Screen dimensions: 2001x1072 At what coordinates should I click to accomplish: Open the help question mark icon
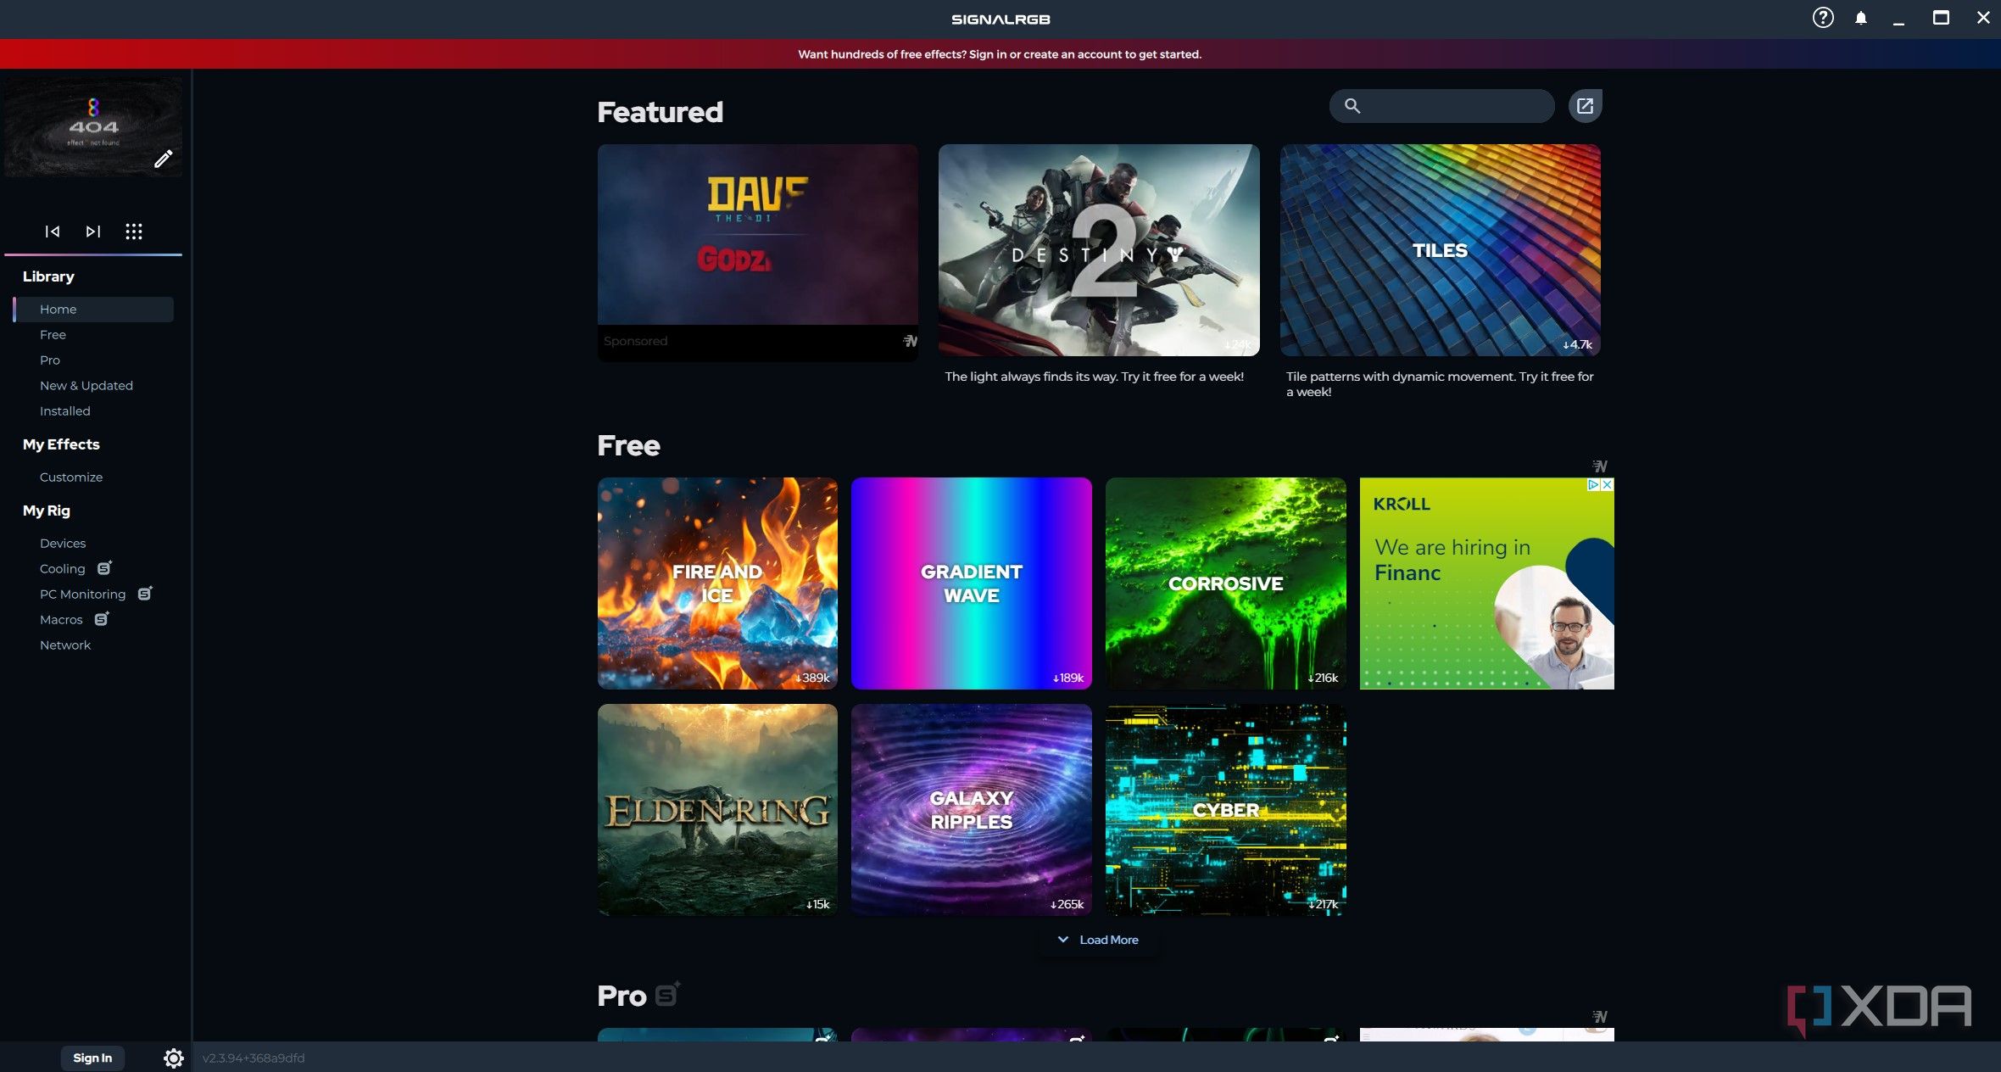[1823, 18]
